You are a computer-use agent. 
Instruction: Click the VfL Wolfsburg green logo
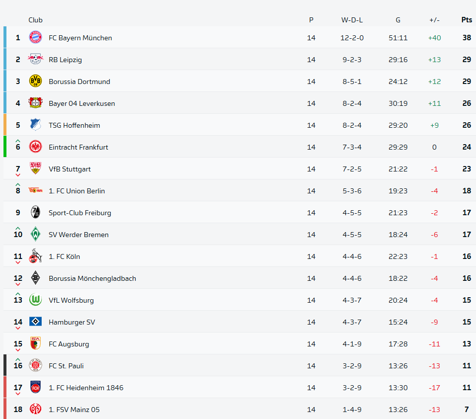coord(35,300)
